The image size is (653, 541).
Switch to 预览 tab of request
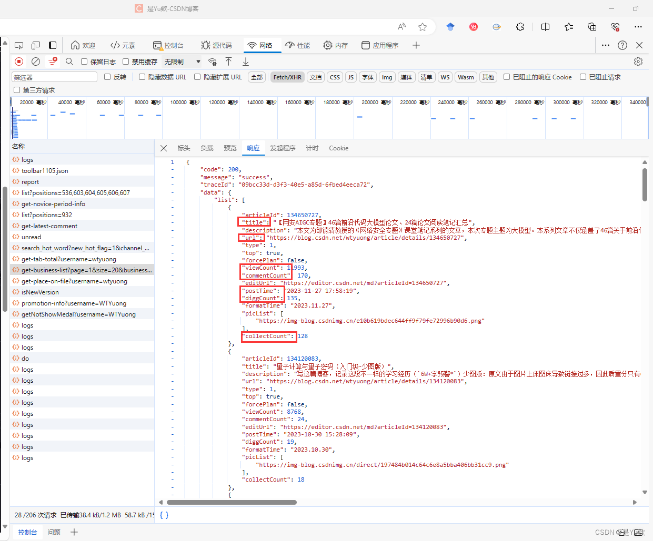point(230,148)
